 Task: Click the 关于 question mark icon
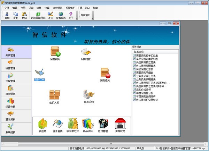tap(71, 15)
